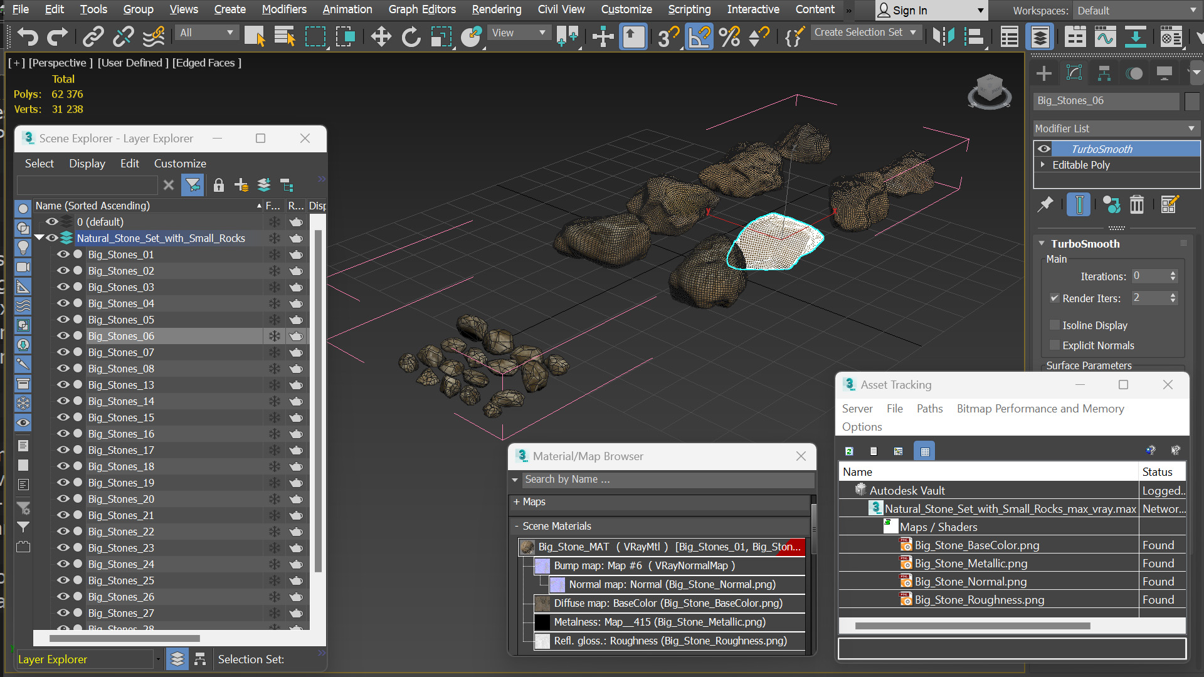
Task: Open the All selection filter dropdown
Action: click(x=206, y=33)
